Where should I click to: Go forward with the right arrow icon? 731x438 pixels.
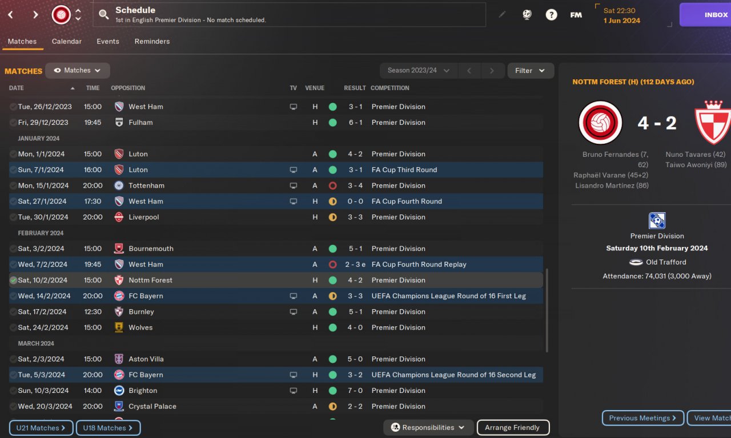[35, 15]
